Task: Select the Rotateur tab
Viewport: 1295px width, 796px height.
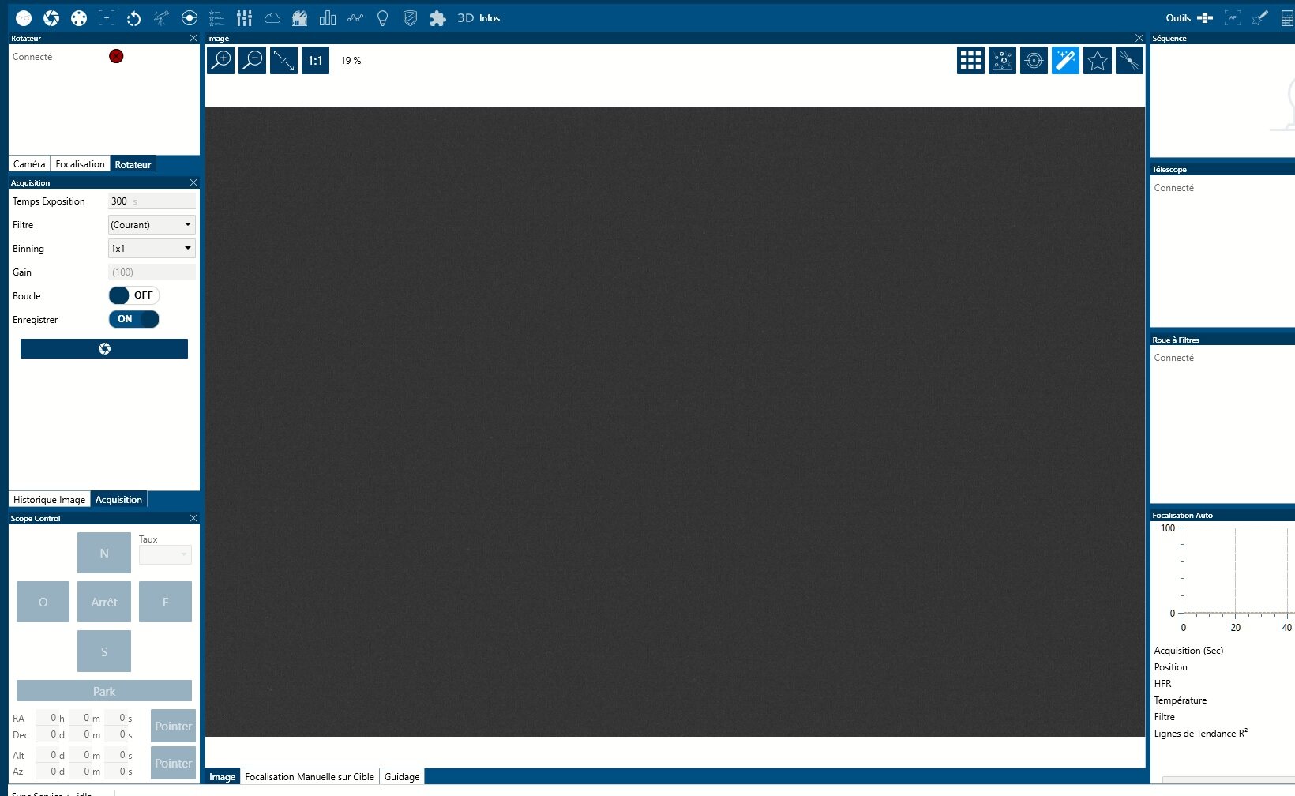Action: [133, 164]
